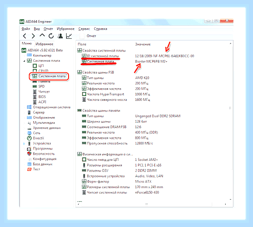Click the Хранение данных icon
253x227 pixels.
tap(29, 128)
